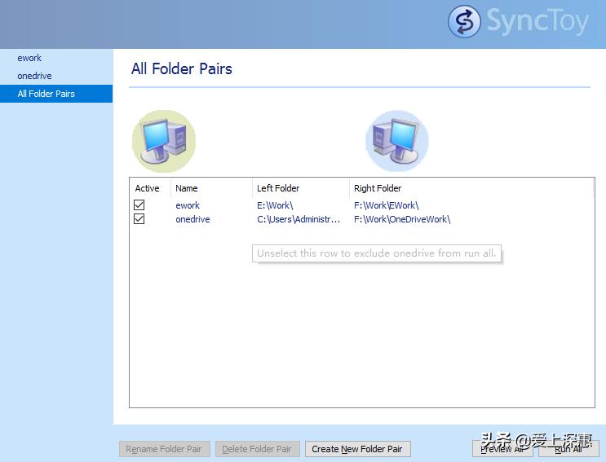Screen dimensions: 606x462
Task: Click the SyncToy logo icon
Action: pos(464,21)
